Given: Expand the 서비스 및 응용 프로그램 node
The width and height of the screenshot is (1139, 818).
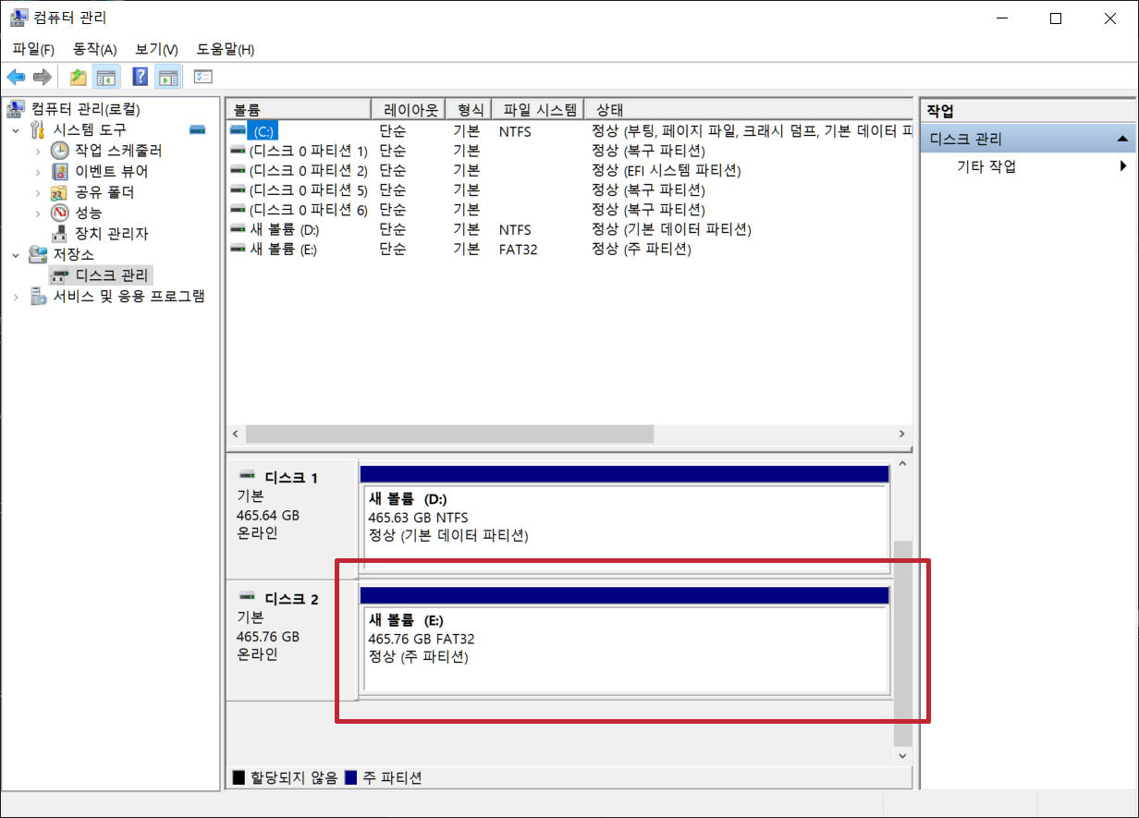Looking at the screenshot, I should pos(17,296).
